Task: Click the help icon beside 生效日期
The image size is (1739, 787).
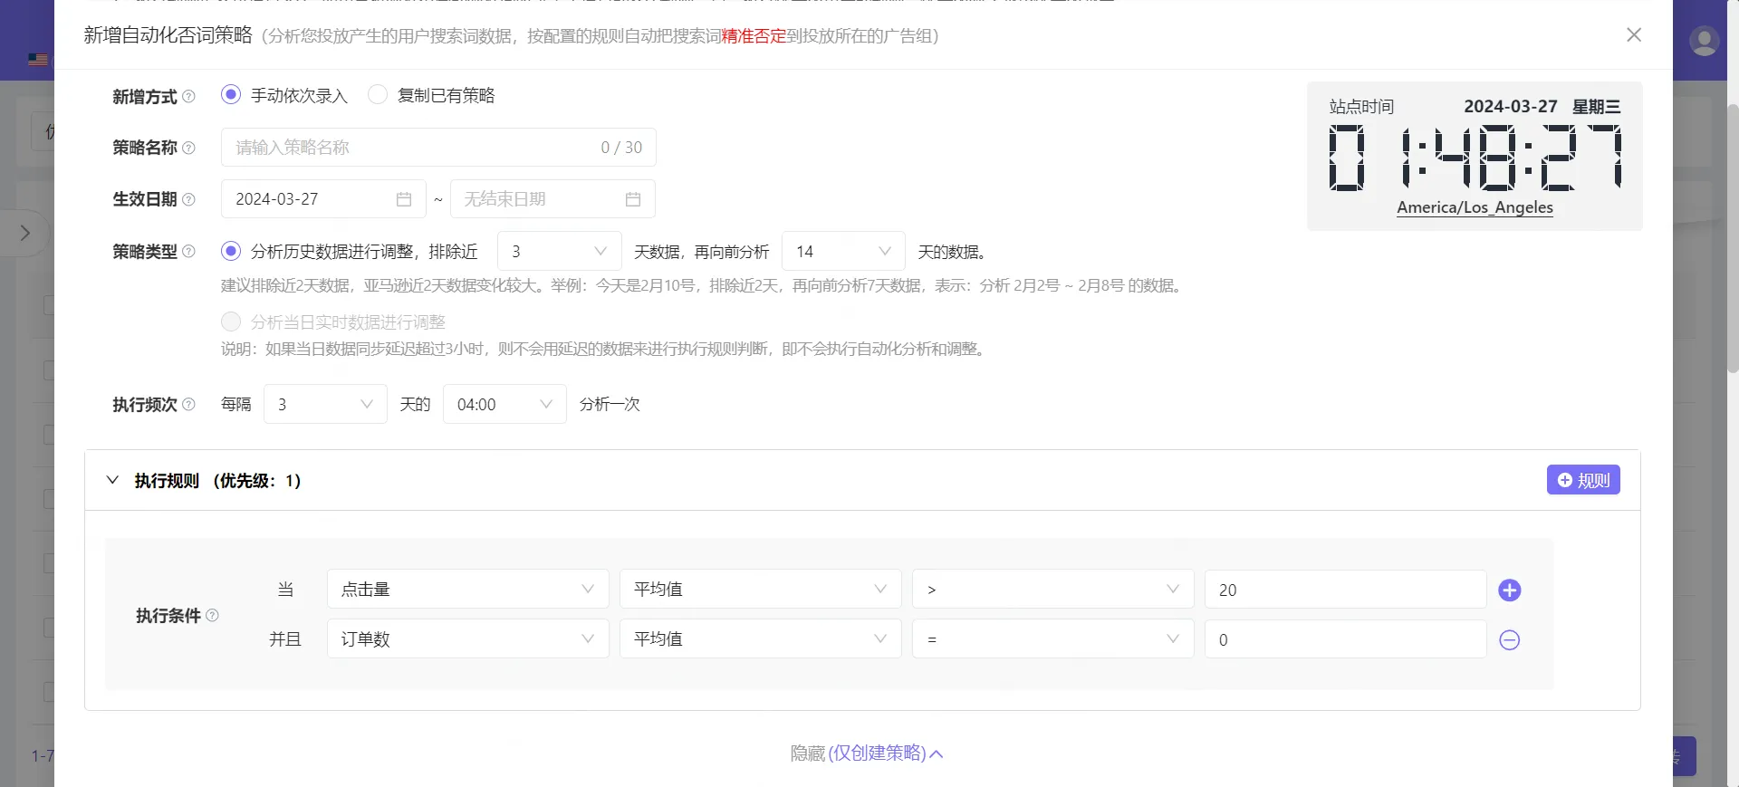Action: (x=188, y=199)
